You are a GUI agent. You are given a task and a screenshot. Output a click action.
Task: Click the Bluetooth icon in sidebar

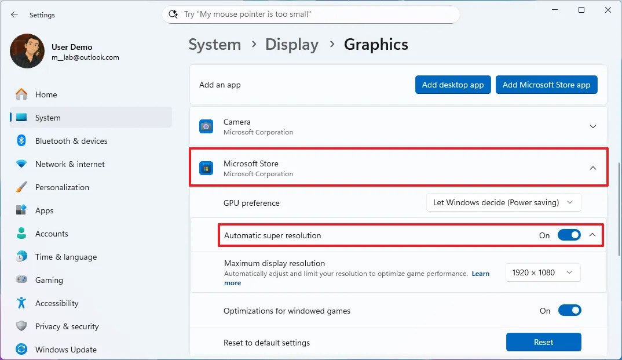pyautogui.click(x=21, y=140)
